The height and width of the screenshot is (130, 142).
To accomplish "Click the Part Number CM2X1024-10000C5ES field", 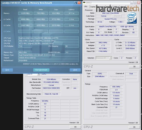I will point(51,88).
